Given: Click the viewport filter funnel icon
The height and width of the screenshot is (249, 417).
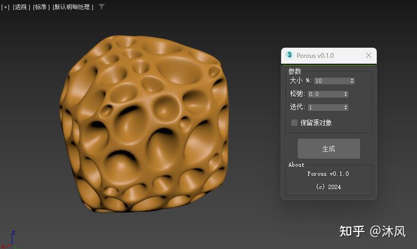Looking at the screenshot, I should click(101, 7).
